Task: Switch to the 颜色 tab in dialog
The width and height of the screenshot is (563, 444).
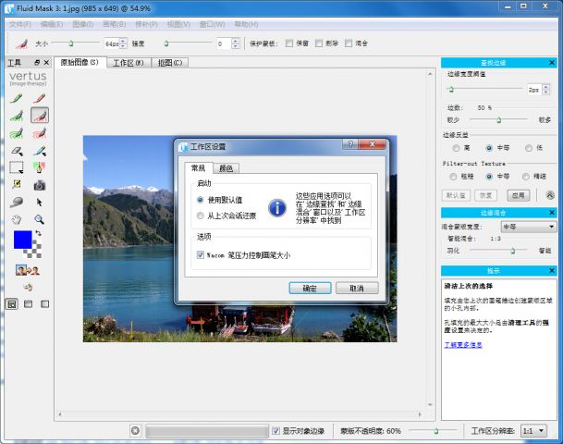Action: tap(226, 168)
